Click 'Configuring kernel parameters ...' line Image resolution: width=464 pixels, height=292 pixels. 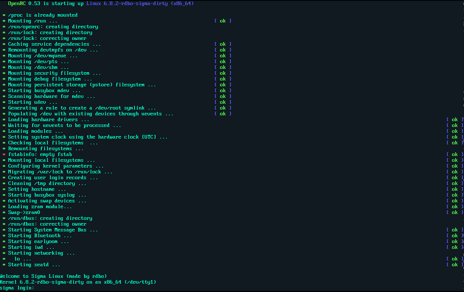tap(56, 166)
